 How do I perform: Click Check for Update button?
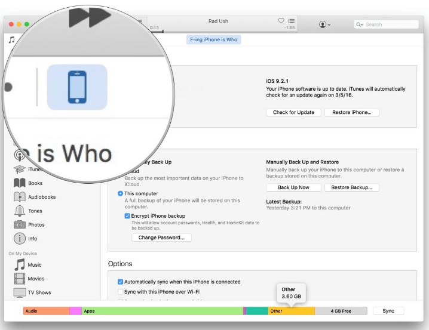293,112
